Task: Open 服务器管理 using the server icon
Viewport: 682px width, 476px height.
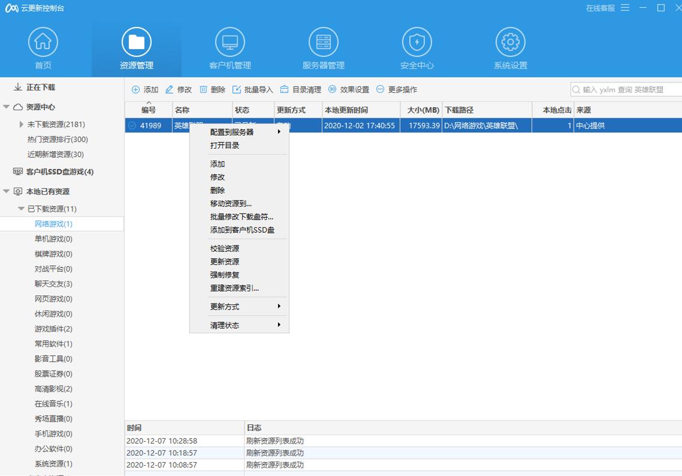Action: [323, 42]
